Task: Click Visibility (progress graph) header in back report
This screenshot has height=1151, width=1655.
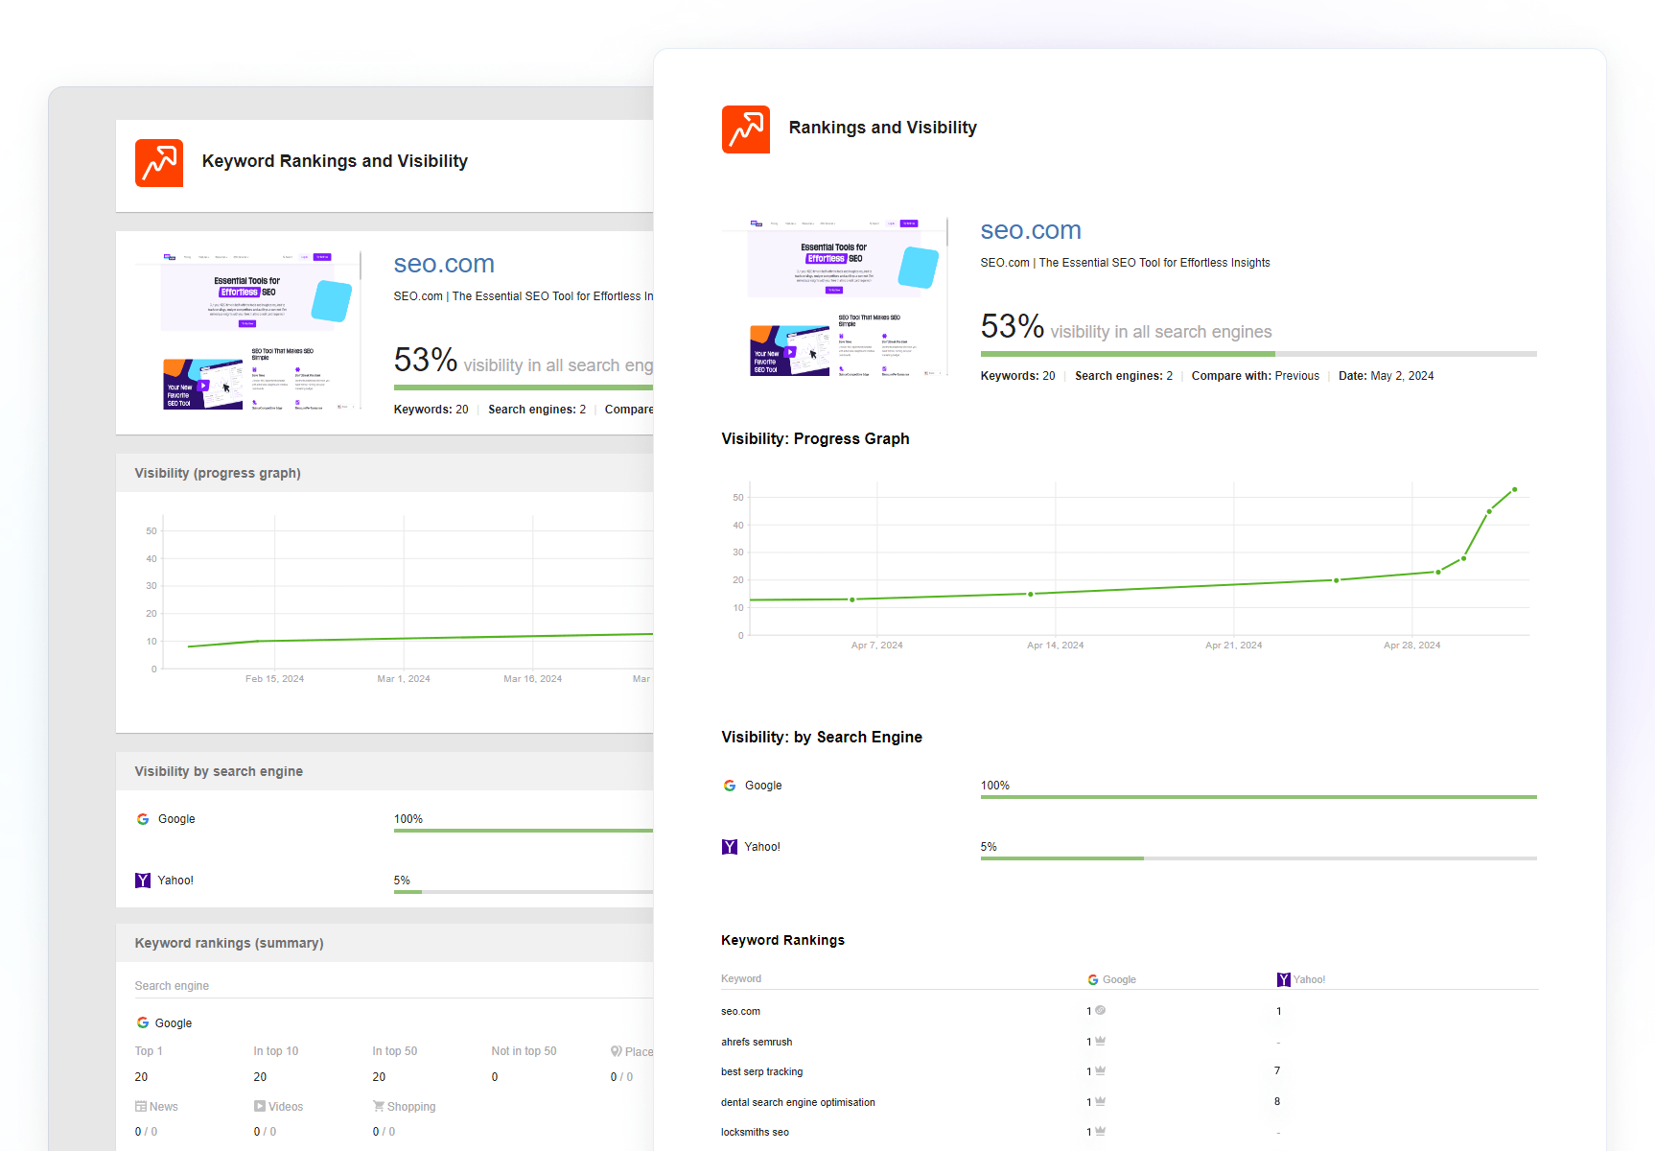Action: pyautogui.click(x=218, y=473)
